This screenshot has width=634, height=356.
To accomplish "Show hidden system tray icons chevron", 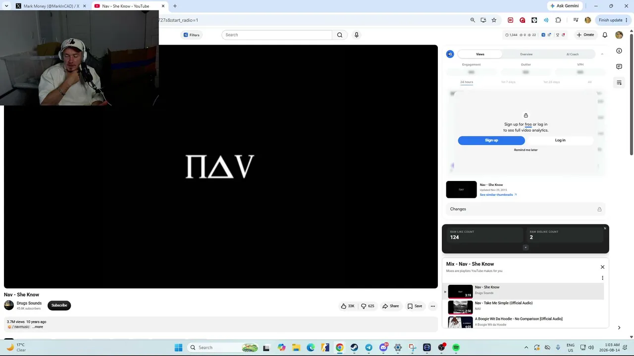I will [x=526, y=348].
